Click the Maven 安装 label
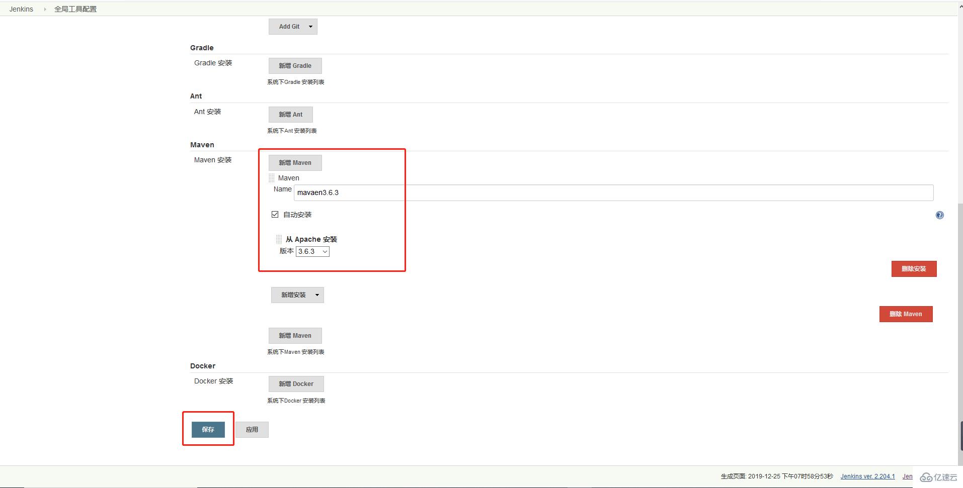This screenshot has width=963, height=488. coord(213,160)
